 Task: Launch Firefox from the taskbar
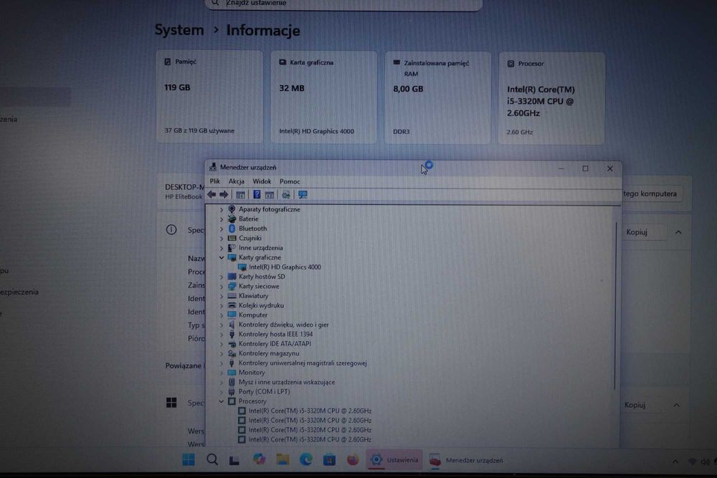353,459
